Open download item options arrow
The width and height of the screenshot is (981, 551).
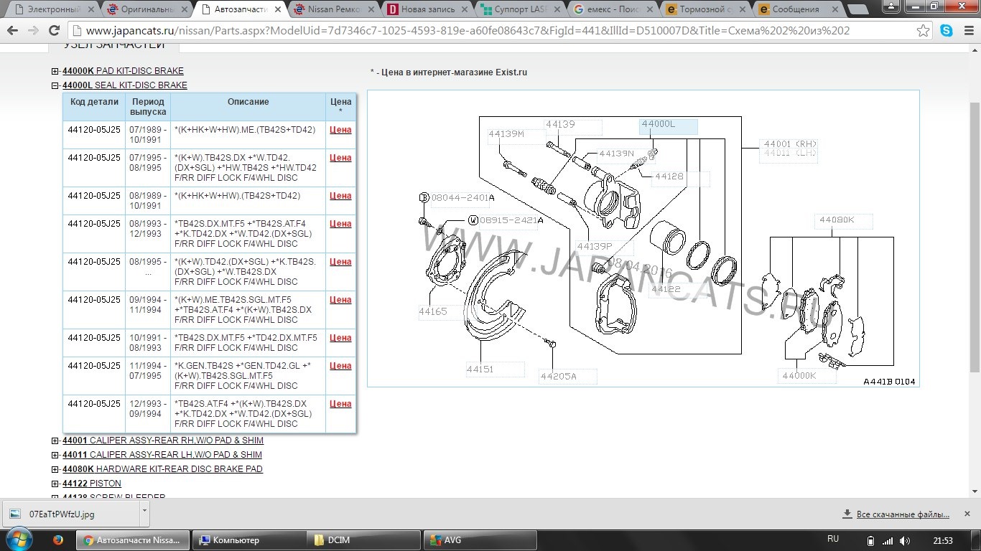click(x=144, y=512)
